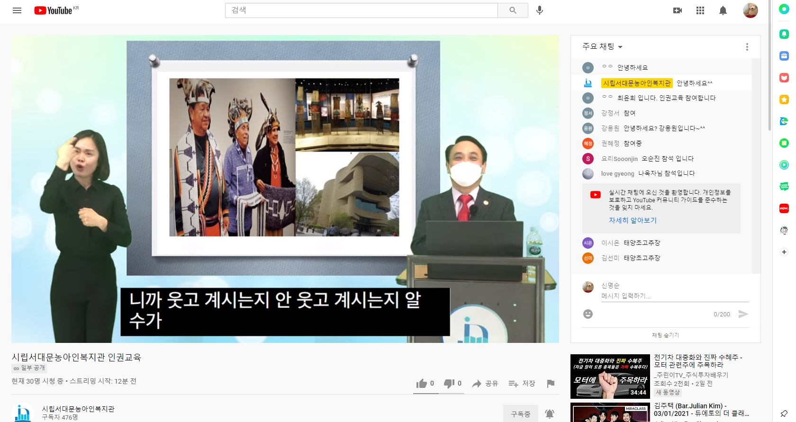This screenshot has height=422, width=796.
Task: Open the 김주택 video thumbnail
Action: [x=610, y=413]
